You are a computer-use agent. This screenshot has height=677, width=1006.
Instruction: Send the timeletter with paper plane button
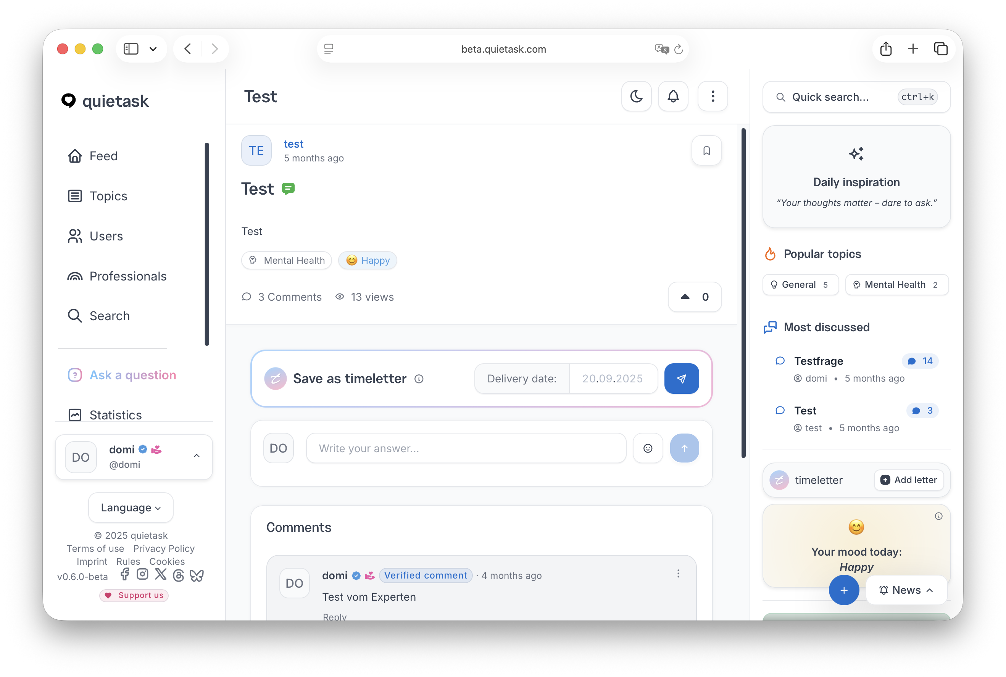[x=681, y=379]
